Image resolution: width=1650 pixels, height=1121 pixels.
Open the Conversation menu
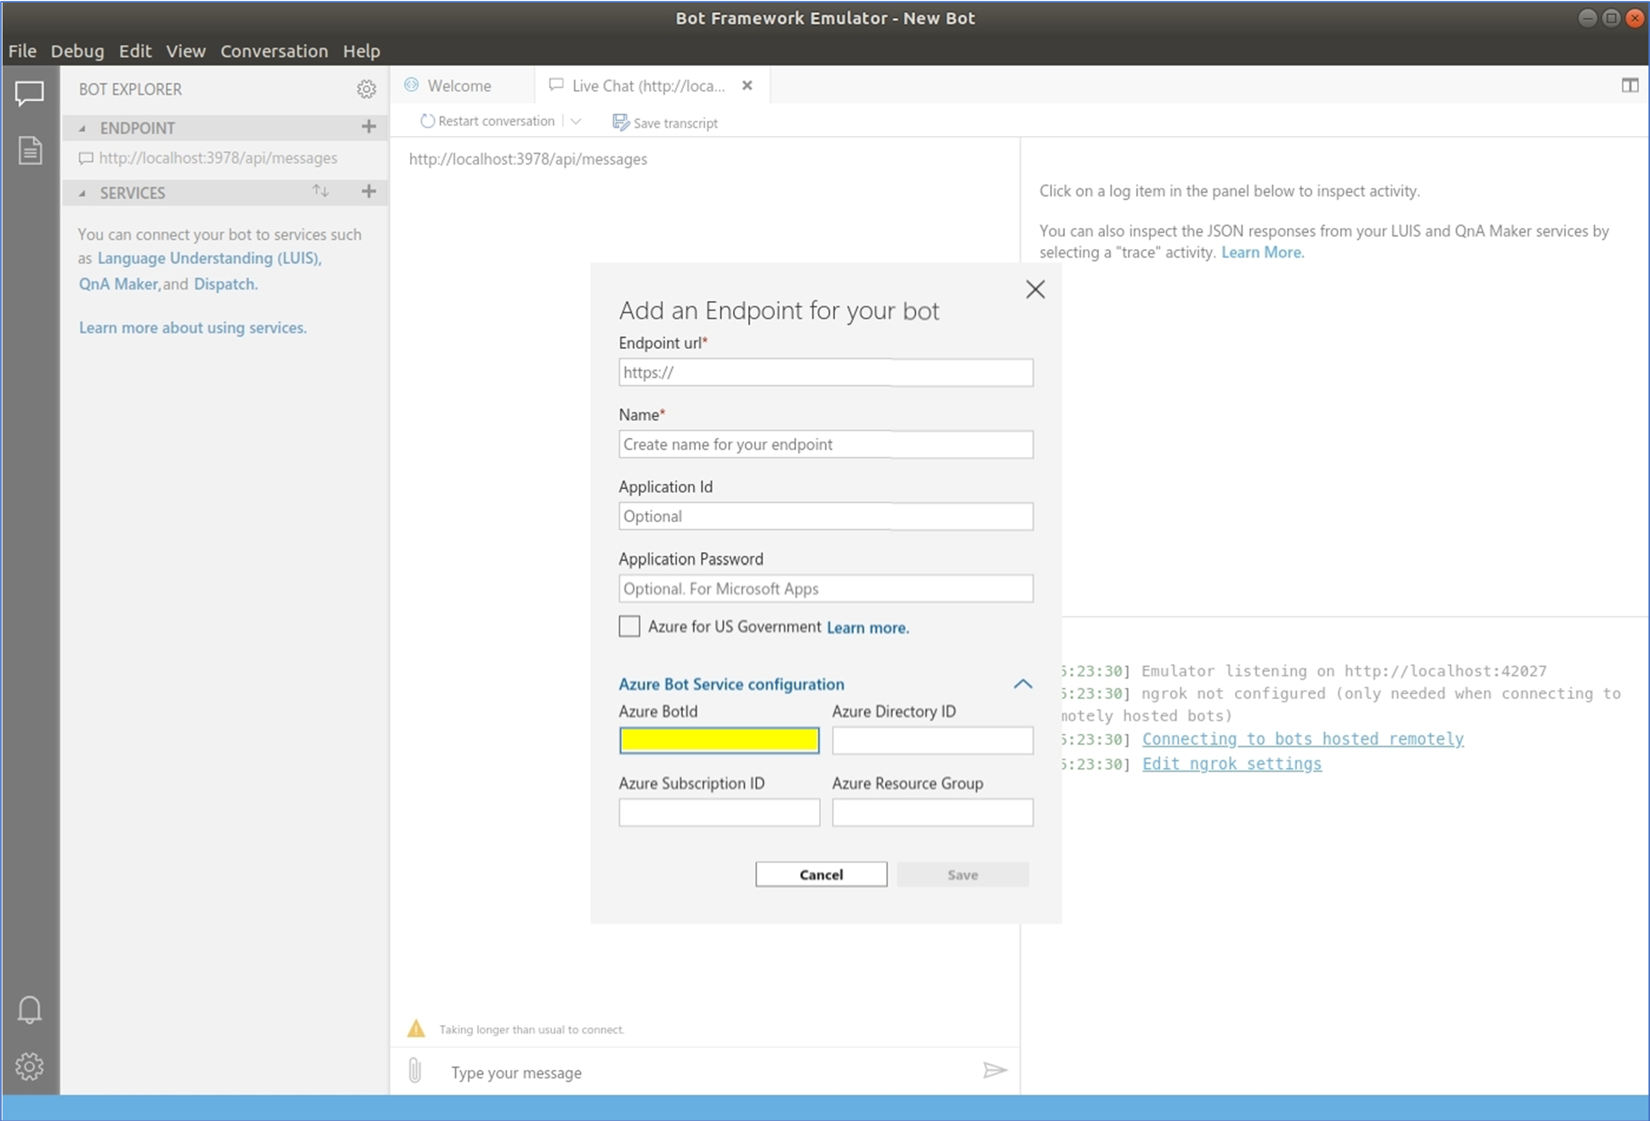point(274,51)
